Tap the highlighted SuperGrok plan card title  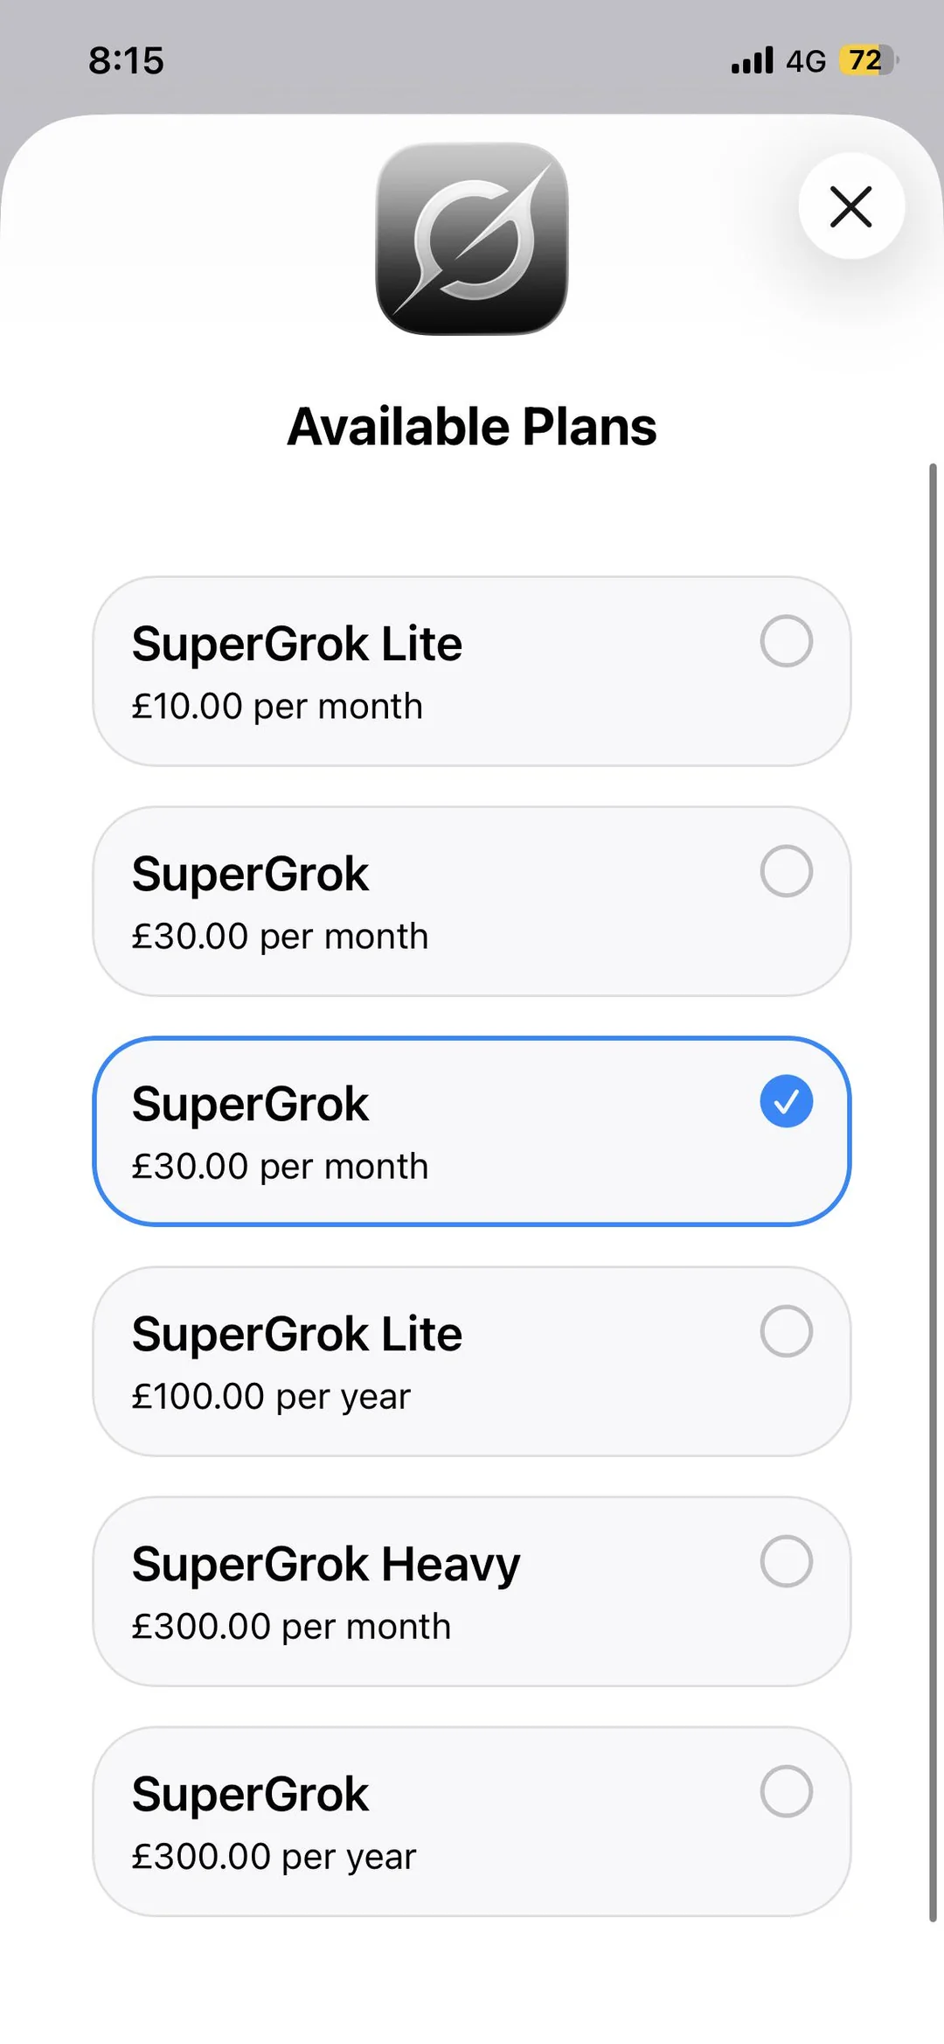pos(250,1104)
